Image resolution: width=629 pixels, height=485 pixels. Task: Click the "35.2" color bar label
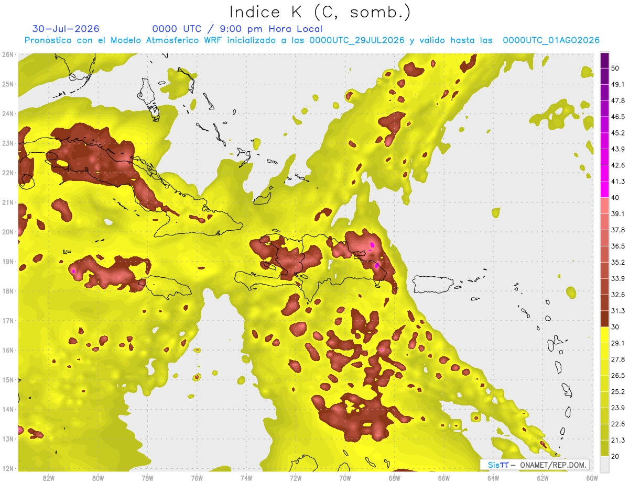[618, 262]
